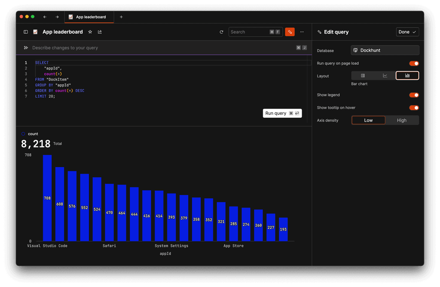The height and width of the screenshot is (287, 440).
Task: Click inside the Search field
Action: [x=249, y=32]
